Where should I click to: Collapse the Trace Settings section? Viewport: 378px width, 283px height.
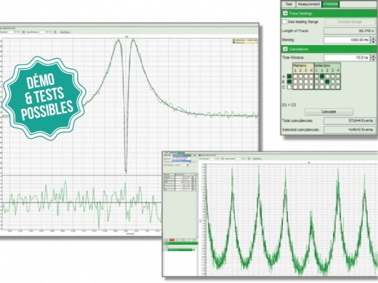285,13
